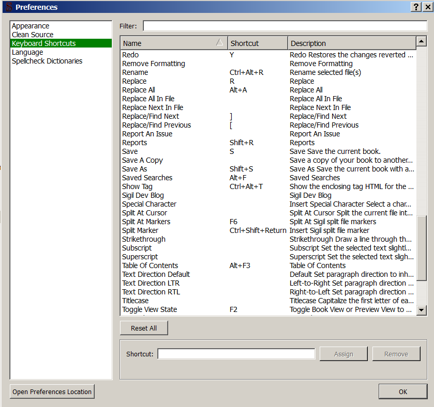Click the Reset All button
The height and width of the screenshot is (407, 434).
(x=144, y=328)
